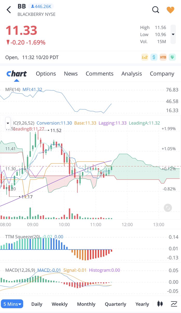
Task: Tap the Vol. 15M volume value
Action: (x=153, y=41)
